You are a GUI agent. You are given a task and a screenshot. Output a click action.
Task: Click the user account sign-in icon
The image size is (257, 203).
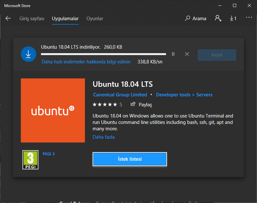[x=218, y=18]
